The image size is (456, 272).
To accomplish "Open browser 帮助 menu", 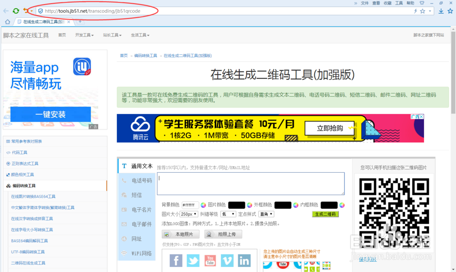I will tap(410, 3).
